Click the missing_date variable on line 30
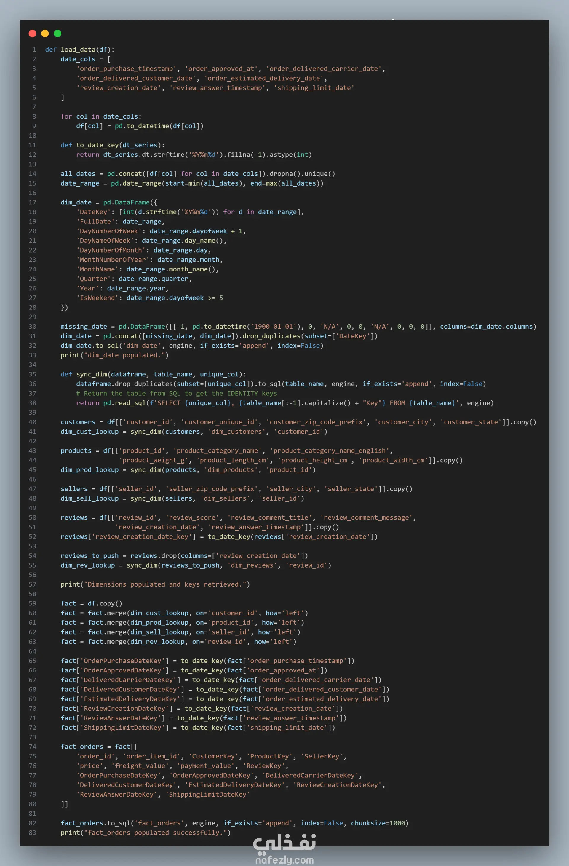 tap(84, 326)
